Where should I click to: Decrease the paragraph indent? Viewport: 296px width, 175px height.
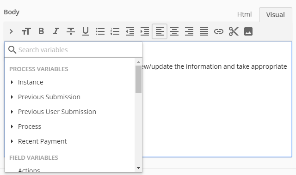coord(130,31)
